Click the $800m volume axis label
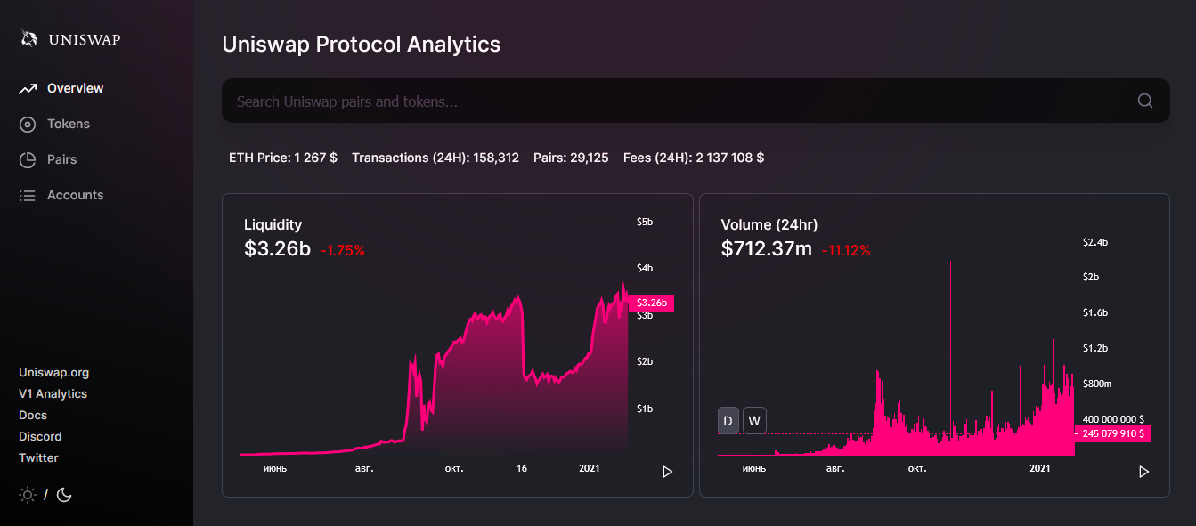 pyautogui.click(x=1097, y=384)
